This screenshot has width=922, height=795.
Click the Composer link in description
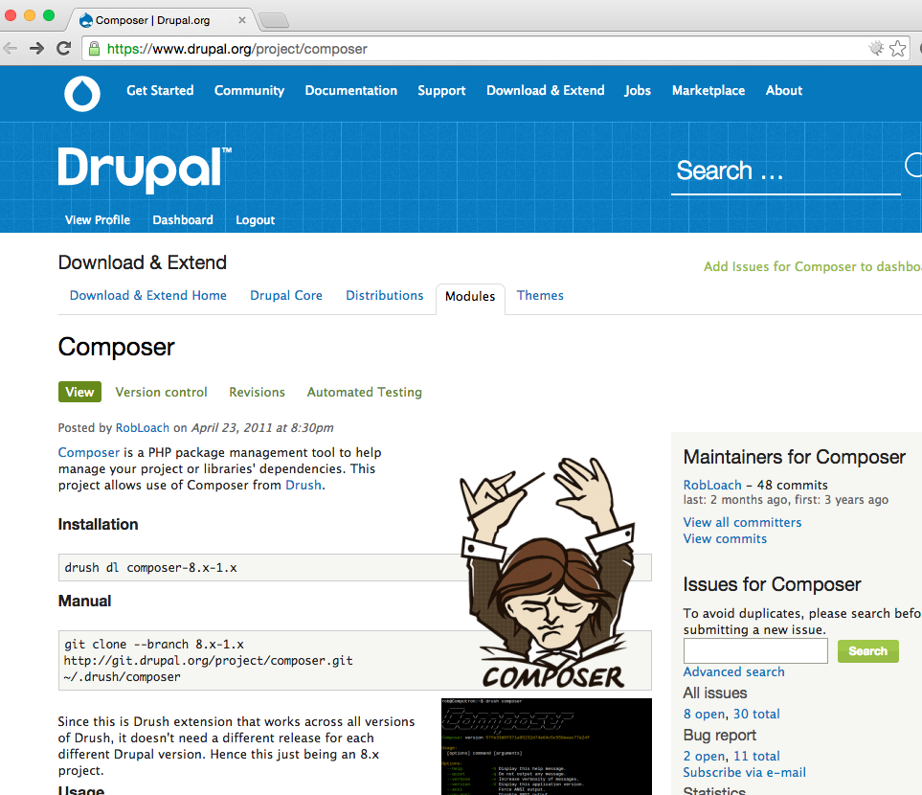(x=89, y=452)
